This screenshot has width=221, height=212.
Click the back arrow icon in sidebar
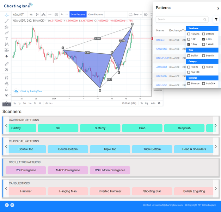(x=7, y=56)
